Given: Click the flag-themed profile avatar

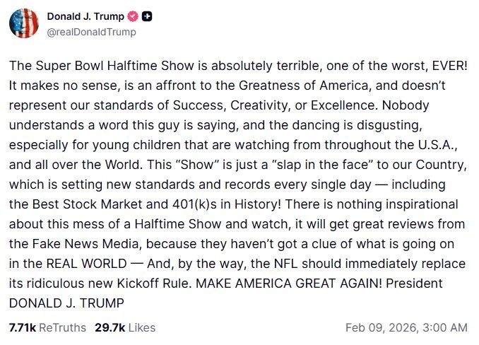Looking at the screenshot, I should click(x=23, y=23).
